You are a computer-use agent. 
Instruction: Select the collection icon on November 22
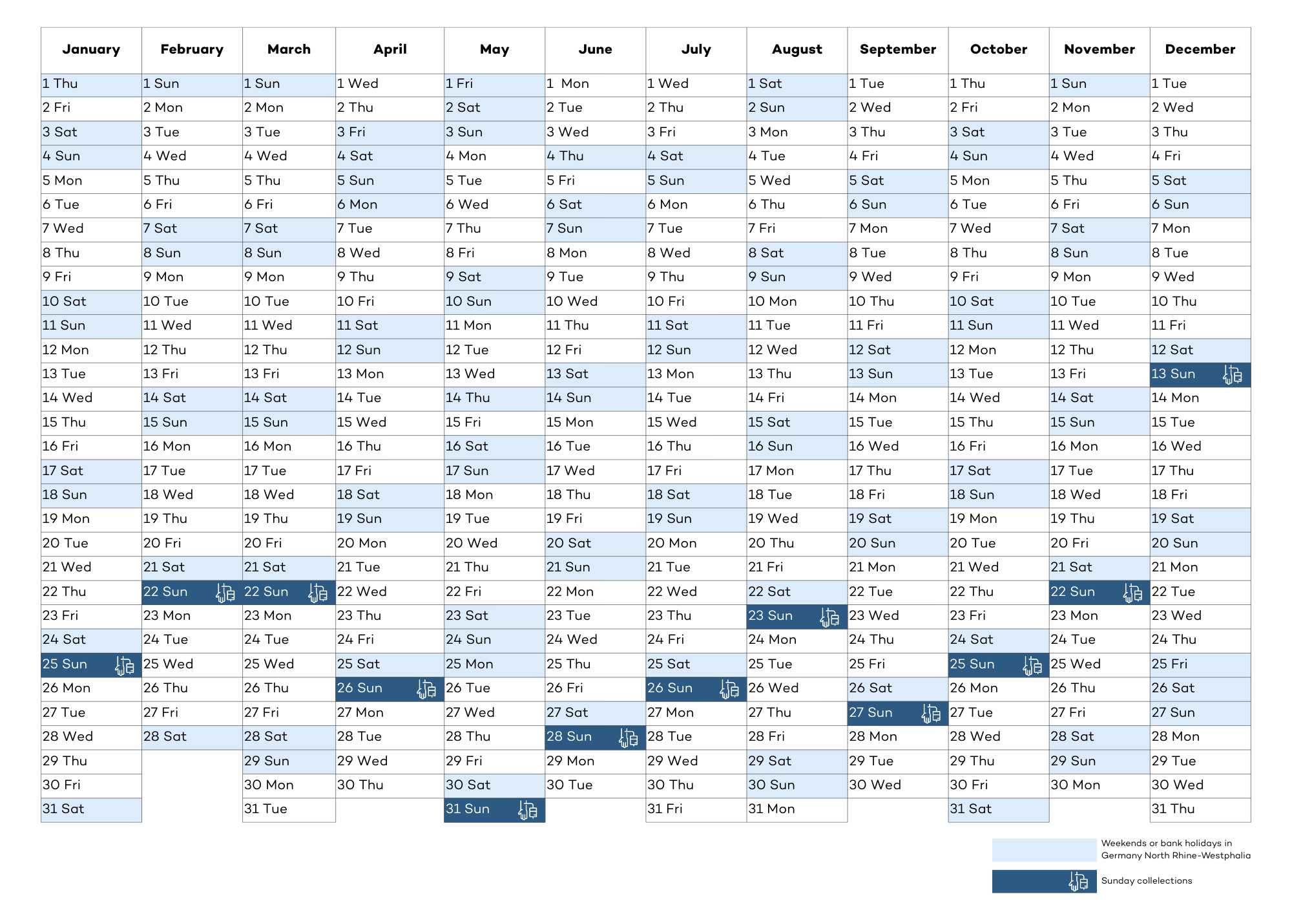(1132, 593)
